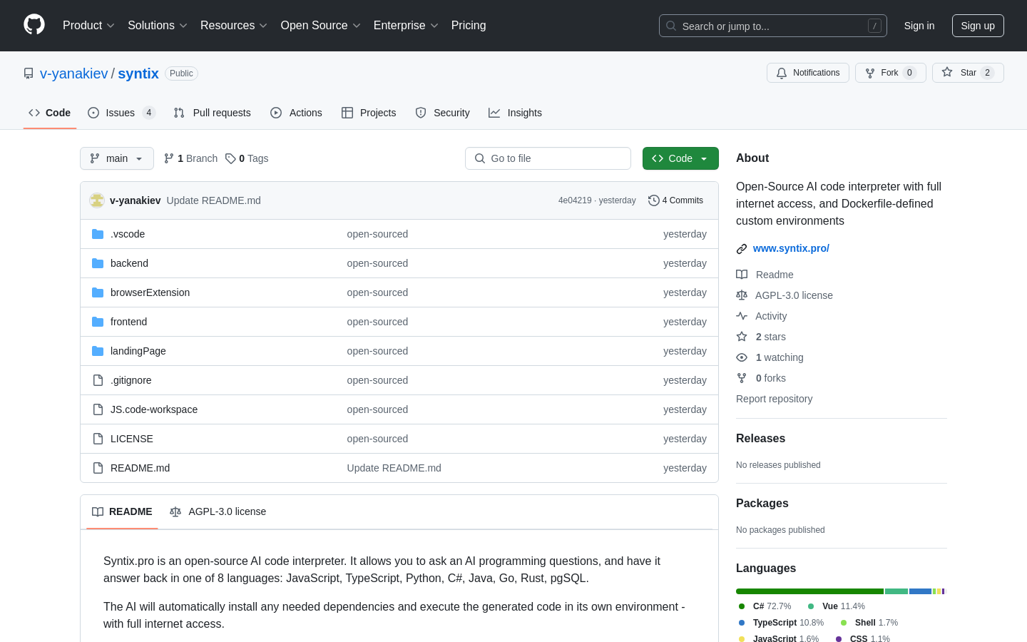Expand the Open Source menu
The image size is (1027, 642).
pos(321,26)
